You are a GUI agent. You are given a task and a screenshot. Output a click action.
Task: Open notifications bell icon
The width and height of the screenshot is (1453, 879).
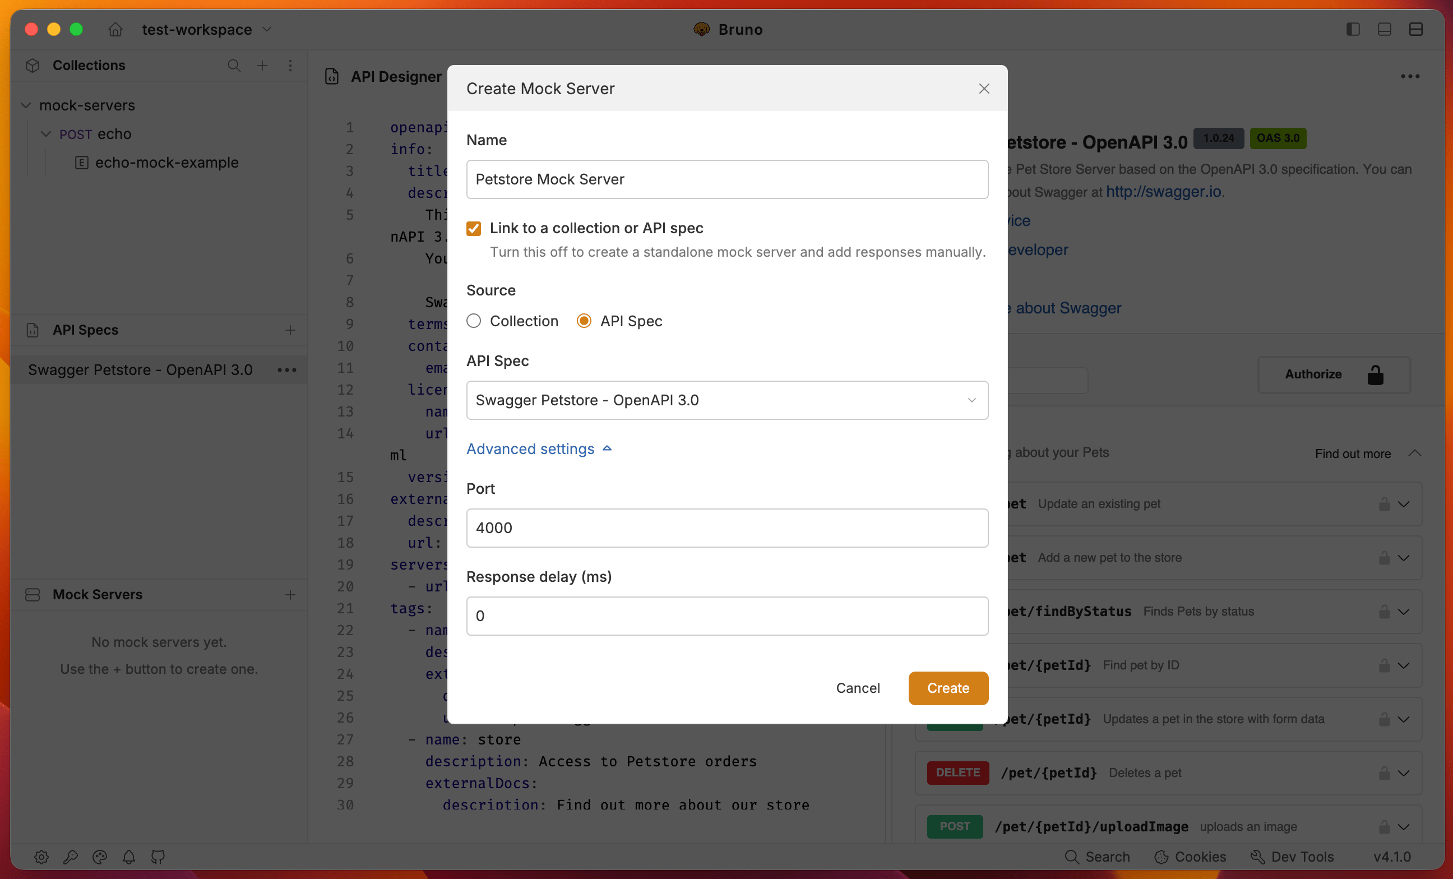coord(128,857)
